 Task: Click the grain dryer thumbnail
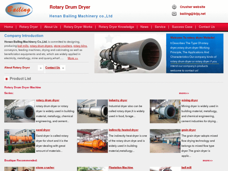pyautogui.click(x=165, y=141)
